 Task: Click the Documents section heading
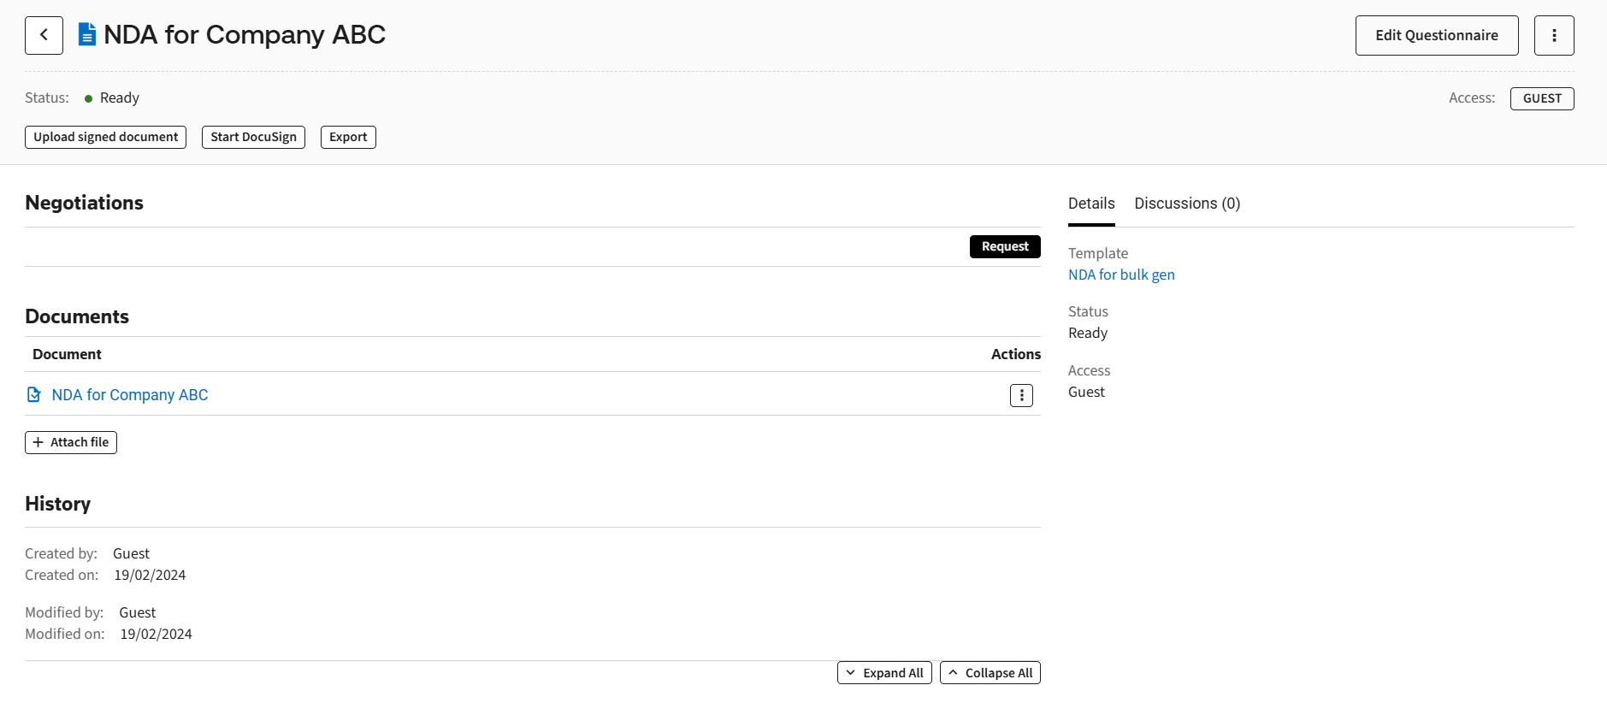click(x=77, y=316)
